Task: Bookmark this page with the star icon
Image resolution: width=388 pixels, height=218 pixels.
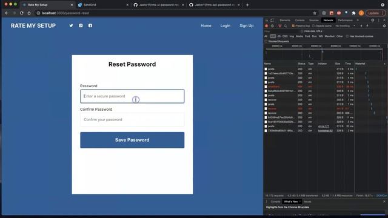Action: click(x=315, y=13)
